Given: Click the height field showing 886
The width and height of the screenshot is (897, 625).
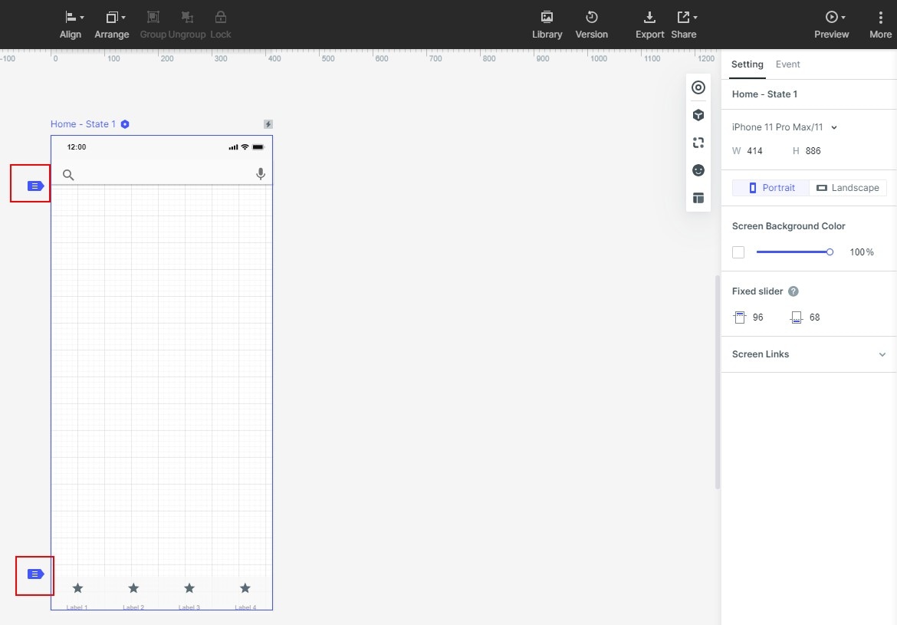Looking at the screenshot, I should click(813, 151).
